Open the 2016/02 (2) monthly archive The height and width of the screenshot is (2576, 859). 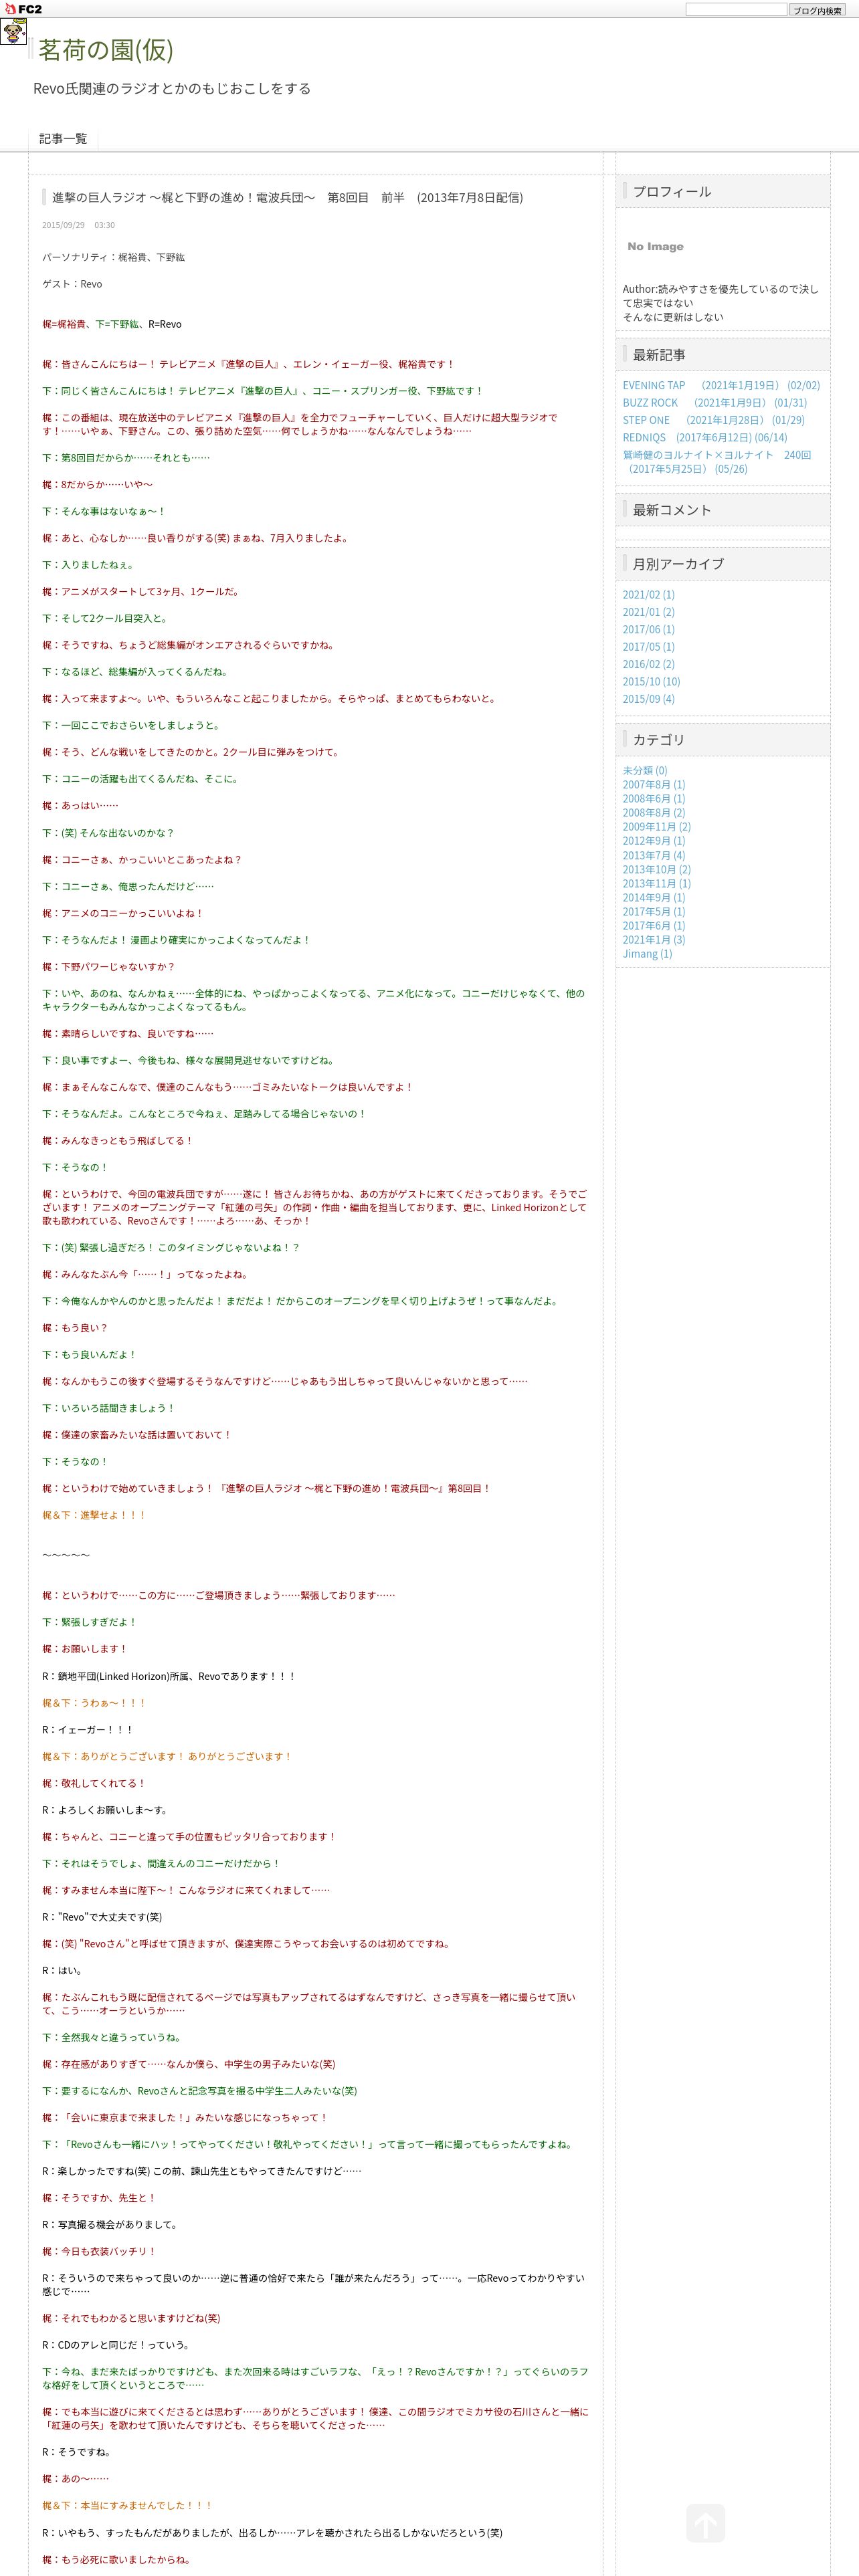(x=649, y=664)
